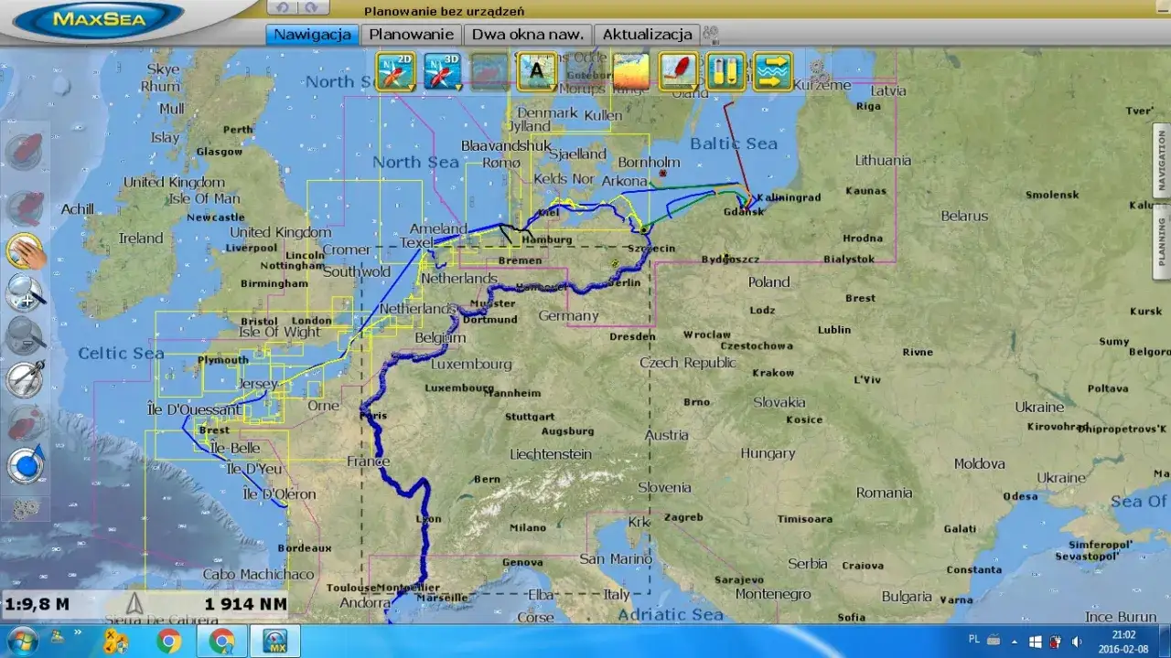The height and width of the screenshot is (658, 1171).
Task: Toggle the depth shading overlay
Action: point(631,71)
